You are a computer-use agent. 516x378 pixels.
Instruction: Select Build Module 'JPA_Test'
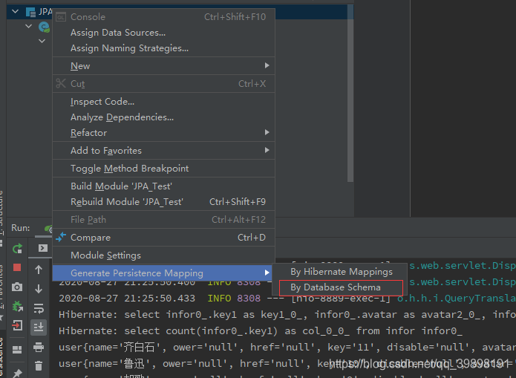coord(164,186)
